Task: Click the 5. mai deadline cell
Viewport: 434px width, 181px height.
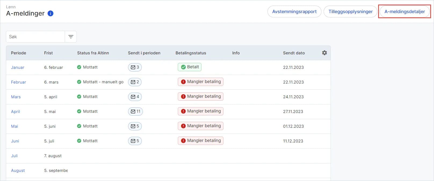Action: (x=50, y=112)
